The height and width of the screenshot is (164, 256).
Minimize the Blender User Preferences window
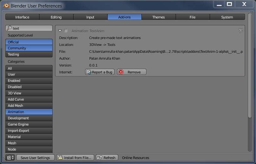[x=219, y=4]
